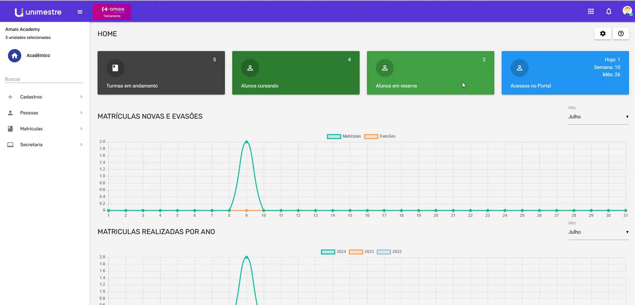
Task: Open the Alunos cursando card label
Action: click(260, 86)
